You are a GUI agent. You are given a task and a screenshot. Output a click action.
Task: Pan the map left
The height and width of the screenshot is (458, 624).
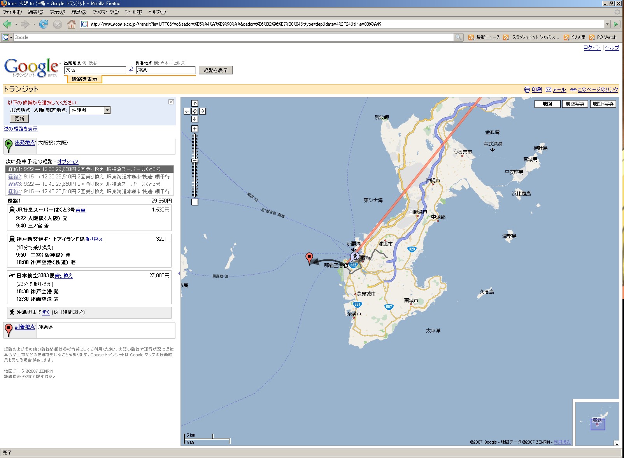pos(187,111)
